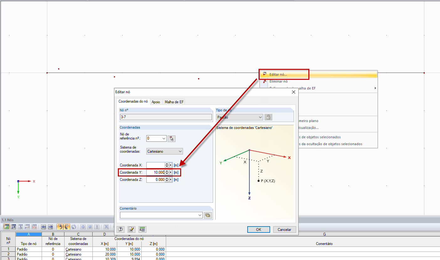Image resolution: width=440 pixels, height=260 pixels.
Task: Click the greyed red waveform icon in Nós toolbar
Action: pos(34,227)
